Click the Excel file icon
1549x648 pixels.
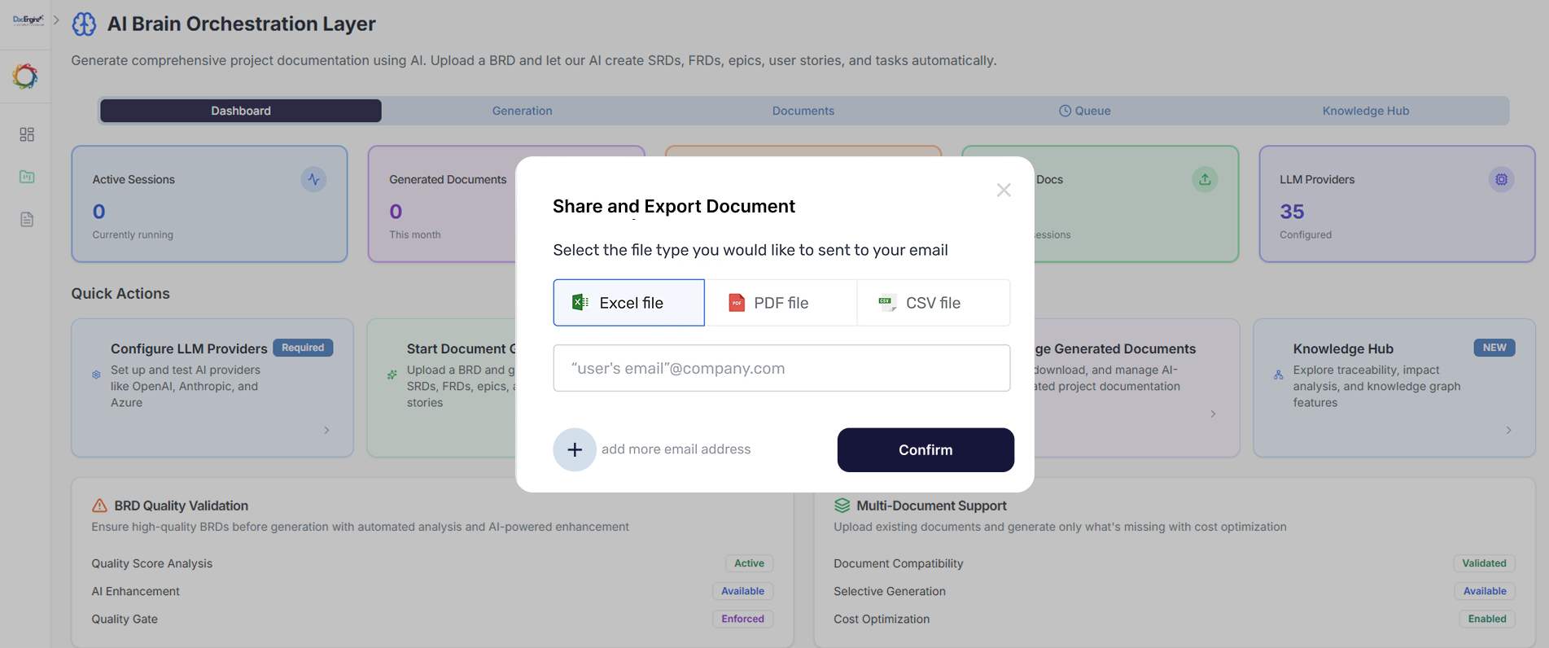(580, 303)
